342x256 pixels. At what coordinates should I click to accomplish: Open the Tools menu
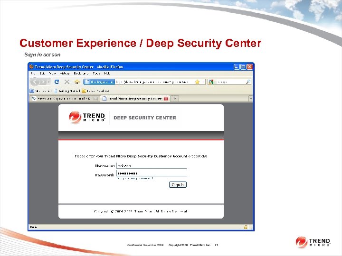click(96, 73)
